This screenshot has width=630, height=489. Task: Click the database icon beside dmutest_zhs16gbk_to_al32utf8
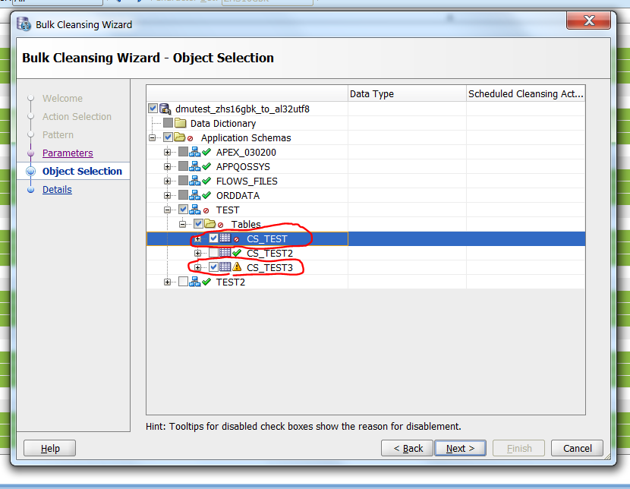click(x=165, y=109)
